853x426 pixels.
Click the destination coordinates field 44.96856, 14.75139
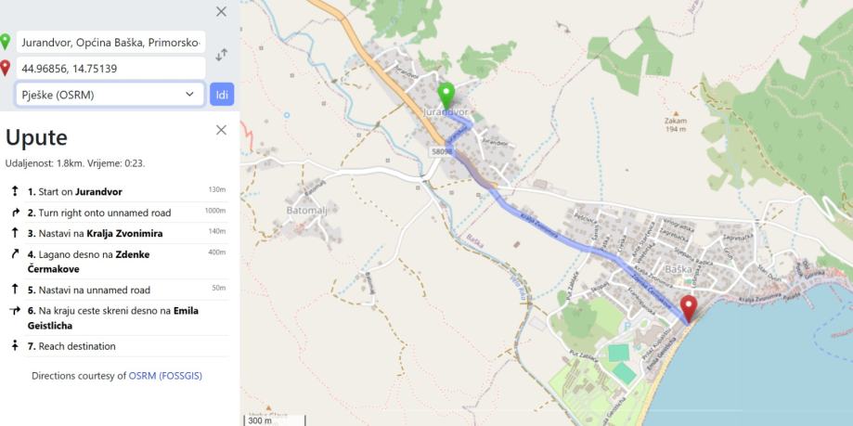tap(111, 69)
